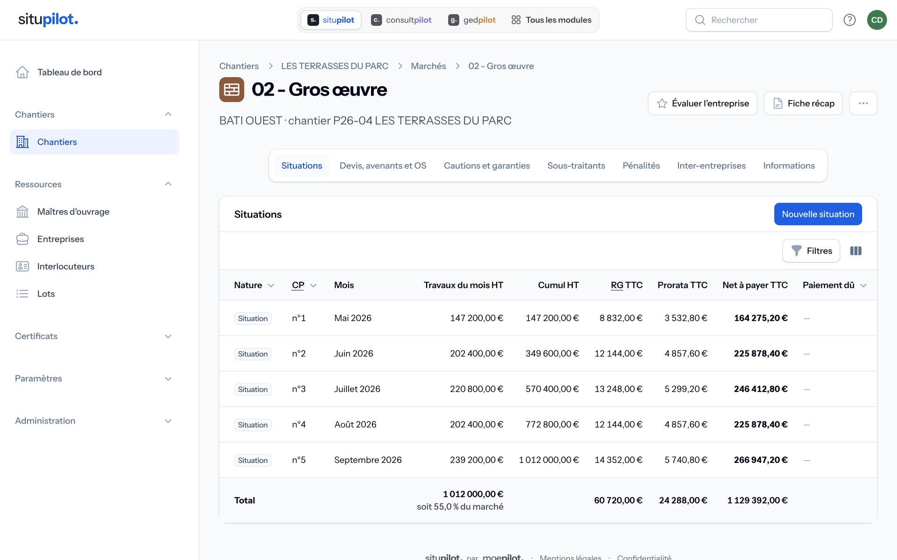Click Évaluer l'entreprise button
The image size is (897, 560).
pyautogui.click(x=702, y=103)
